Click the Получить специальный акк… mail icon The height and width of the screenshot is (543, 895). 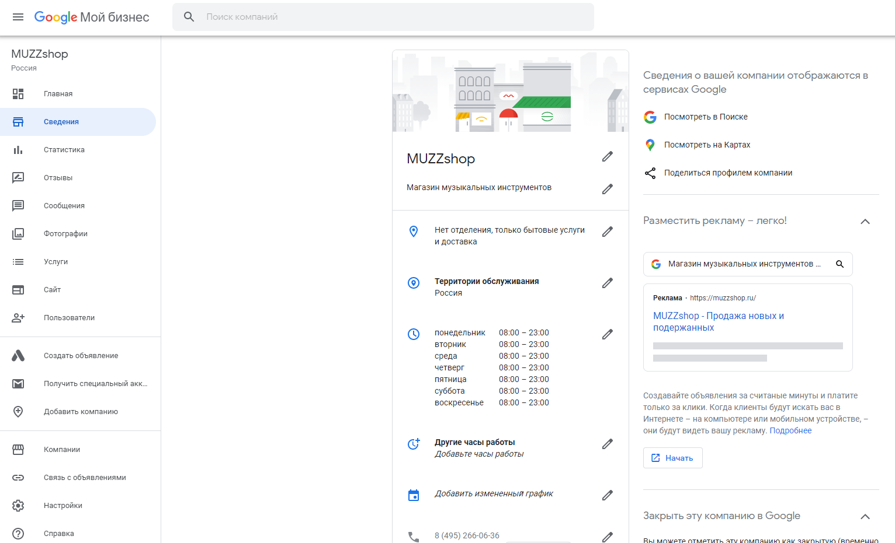(x=18, y=384)
